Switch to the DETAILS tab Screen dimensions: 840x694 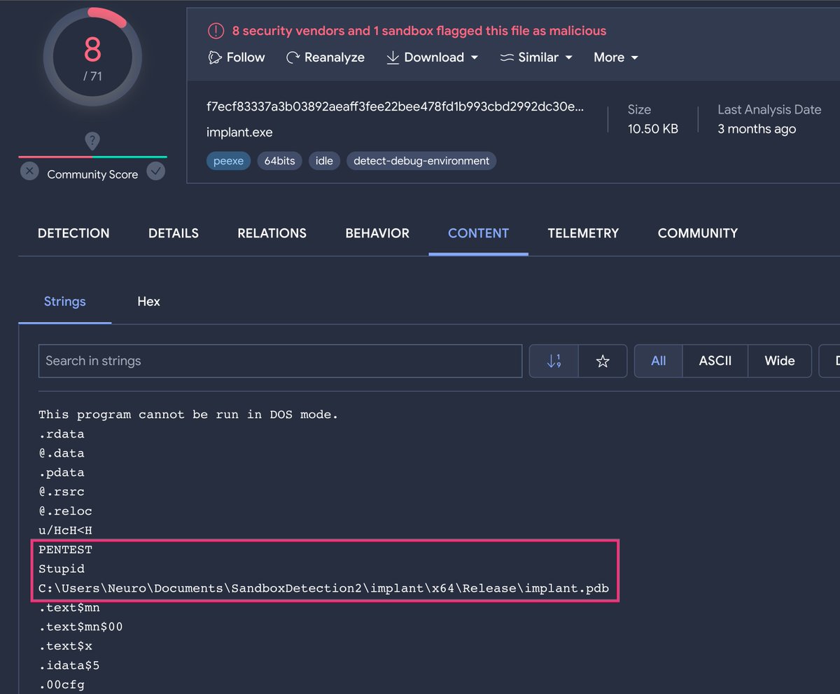(x=174, y=233)
